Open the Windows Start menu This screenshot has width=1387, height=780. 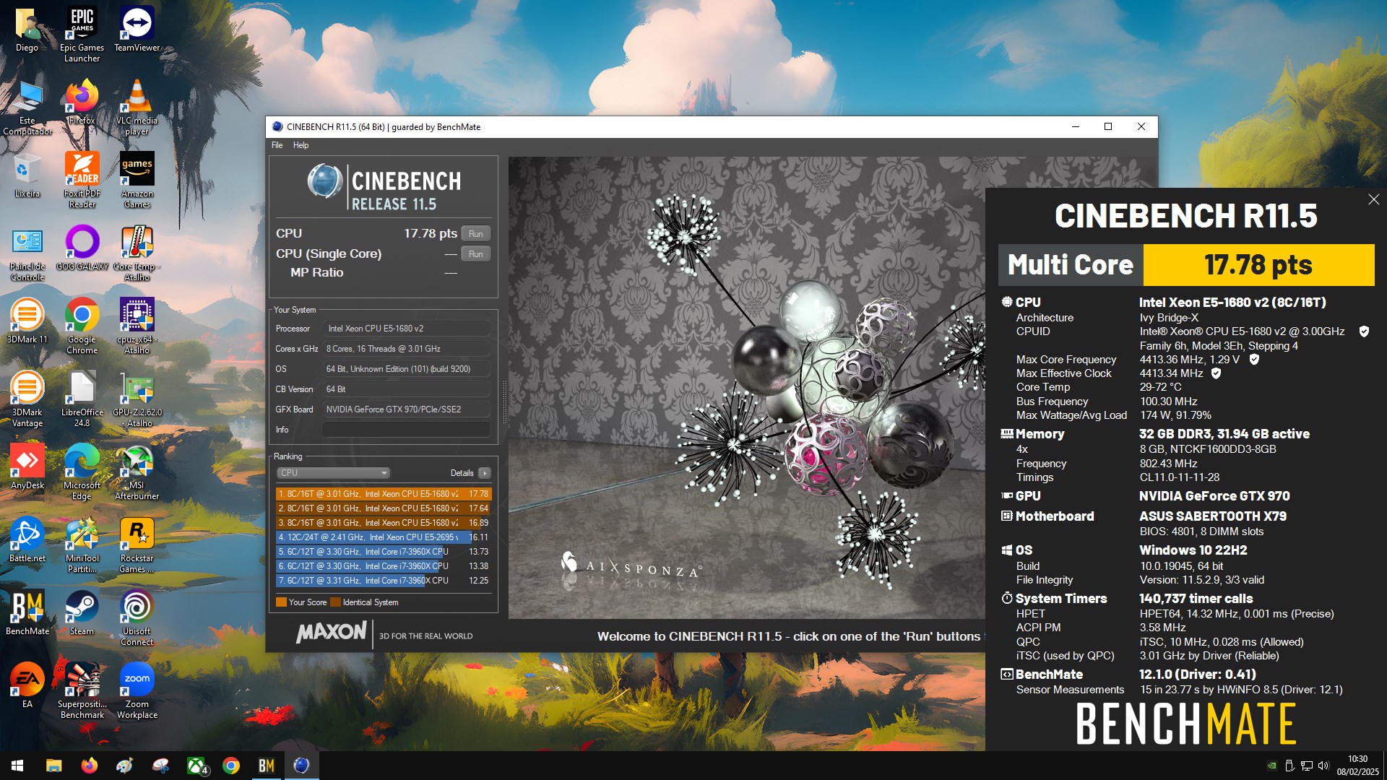point(17,766)
